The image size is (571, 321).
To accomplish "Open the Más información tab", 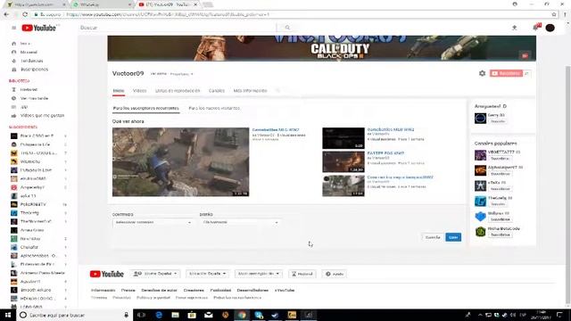I will coord(250,91).
